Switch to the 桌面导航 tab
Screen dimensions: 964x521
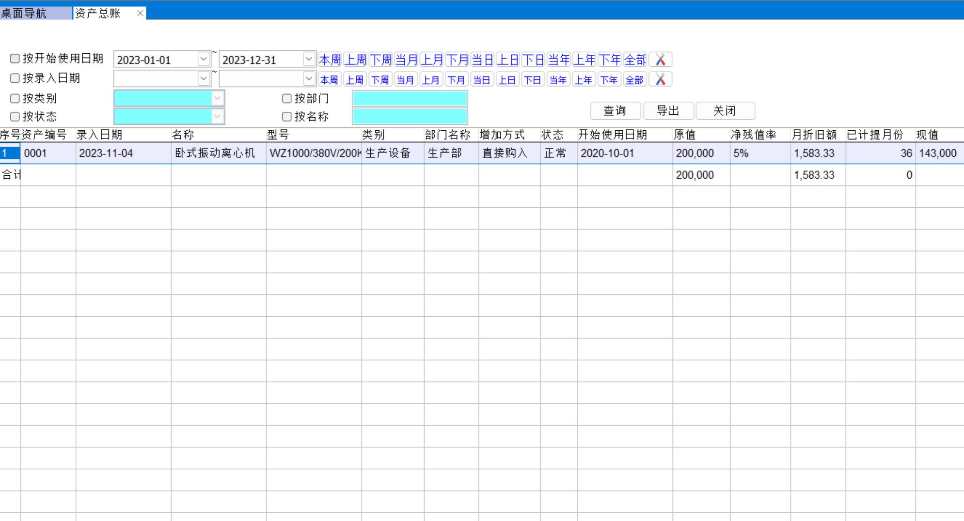[24, 13]
